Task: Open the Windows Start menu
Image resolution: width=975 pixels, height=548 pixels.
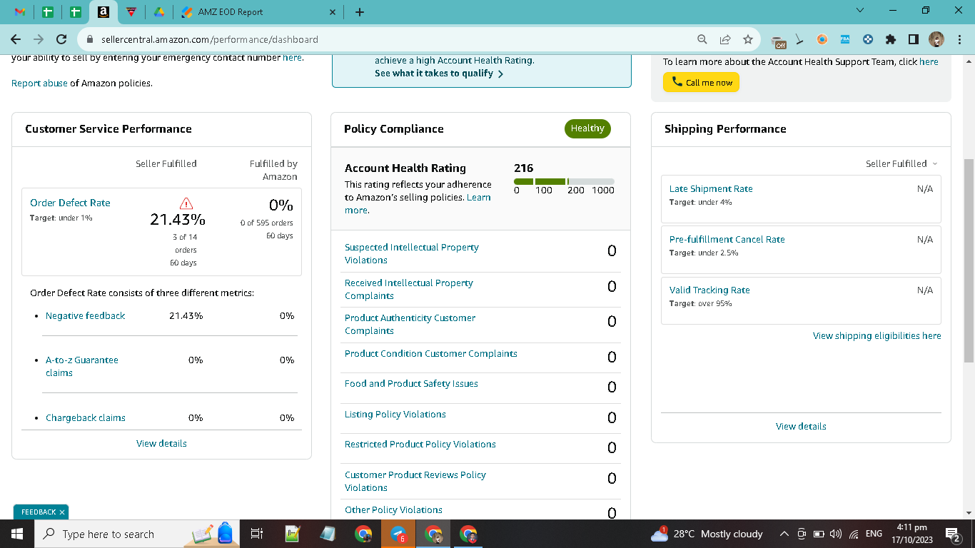Action: [x=16, y=534]
